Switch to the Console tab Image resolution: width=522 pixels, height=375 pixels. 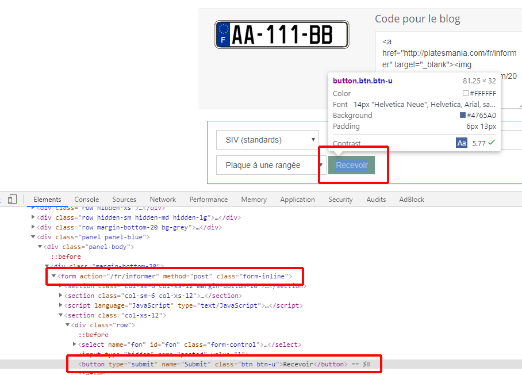86,200
